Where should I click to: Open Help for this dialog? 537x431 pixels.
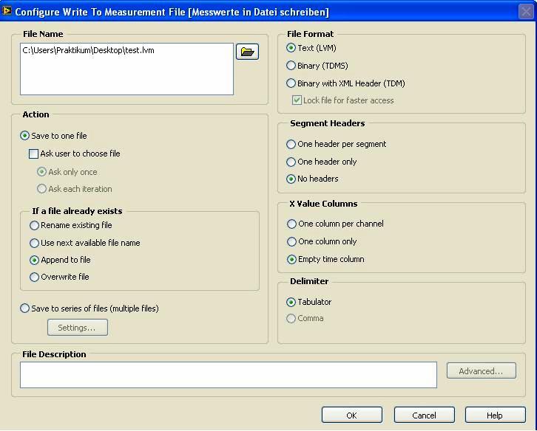click(x=495, y=415)
